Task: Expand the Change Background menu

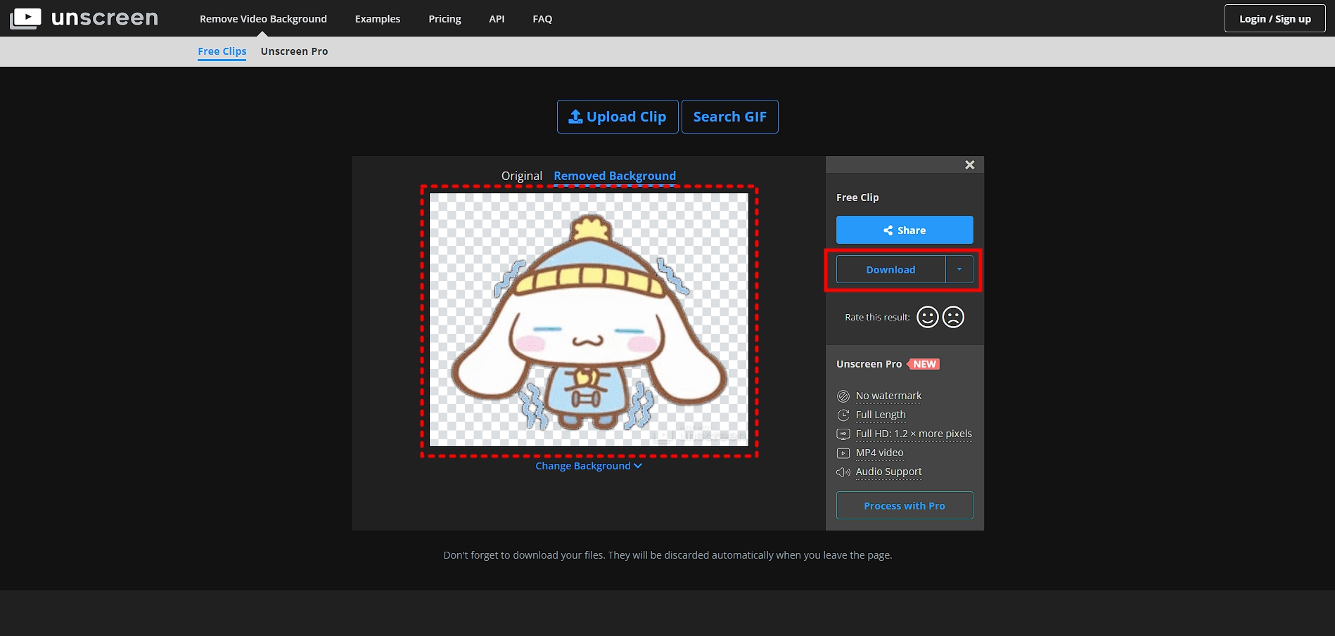Action: 589,466
